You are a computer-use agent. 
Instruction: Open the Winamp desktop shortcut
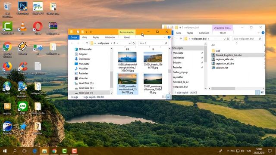[22, 48]
